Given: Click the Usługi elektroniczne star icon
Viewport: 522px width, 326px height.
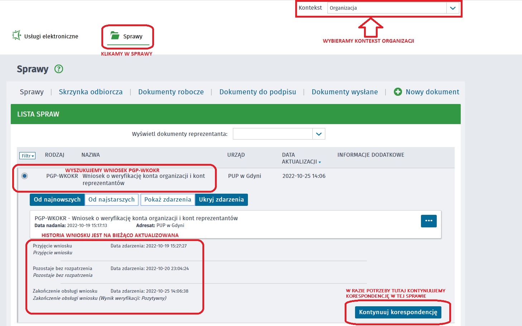Looking at the screenshot, I should click(x=16, y=35).
